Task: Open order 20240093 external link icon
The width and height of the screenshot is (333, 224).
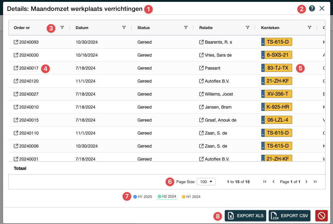Action: coord(16,42)
